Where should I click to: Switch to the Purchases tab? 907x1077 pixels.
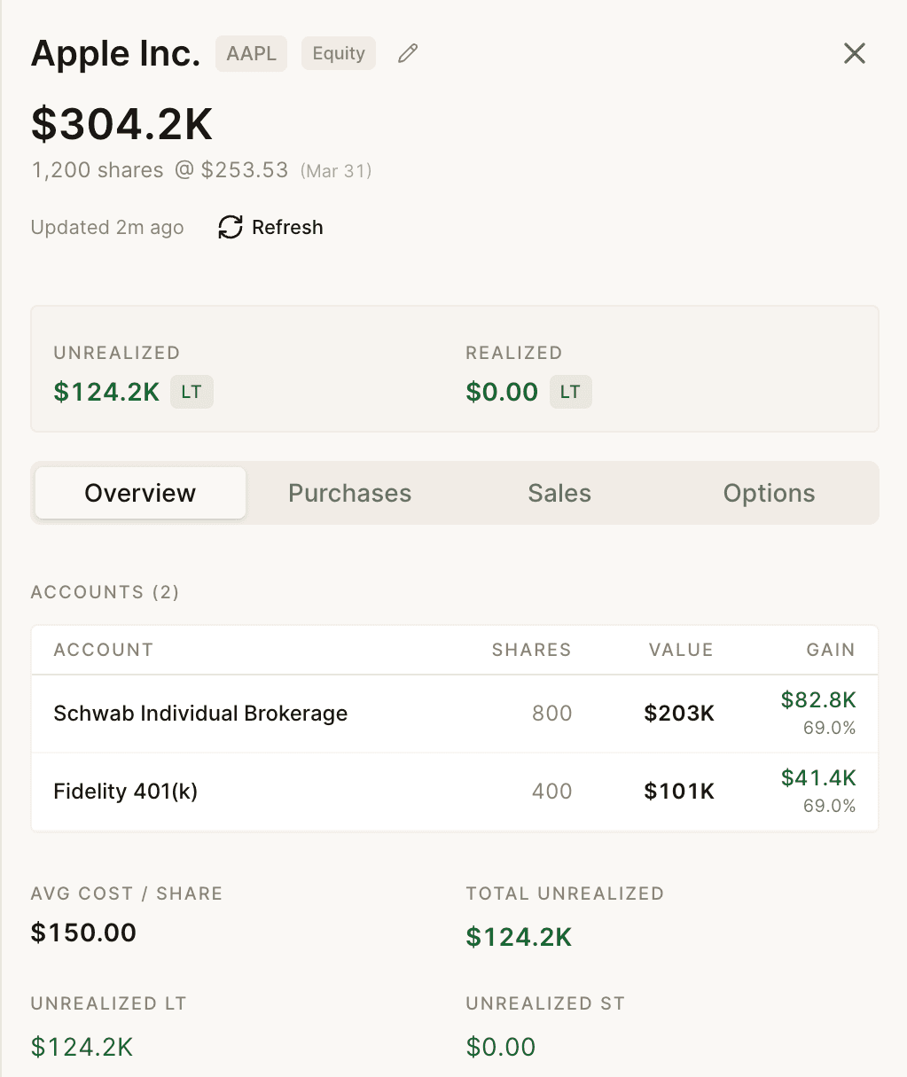pos(348,493)
